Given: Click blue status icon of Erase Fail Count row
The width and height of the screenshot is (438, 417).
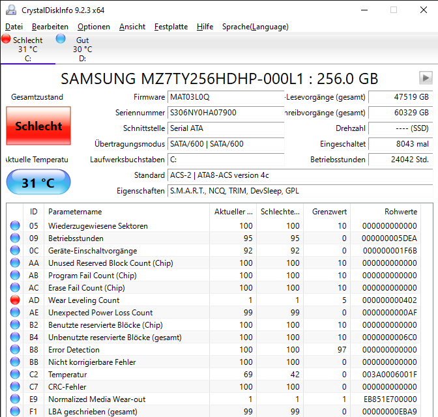Looking at the screenshot, I should tap(15, 288).
